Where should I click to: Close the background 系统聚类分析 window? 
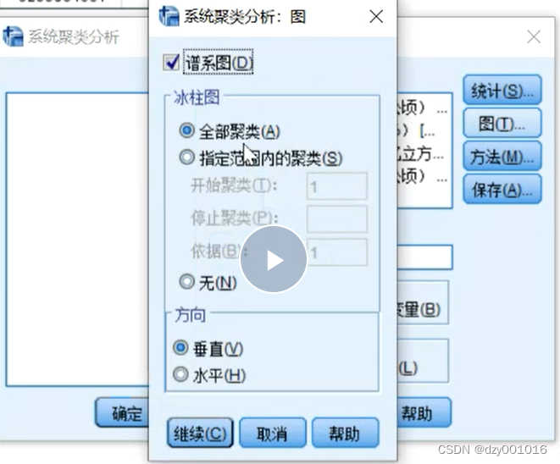tap(534, 36)
